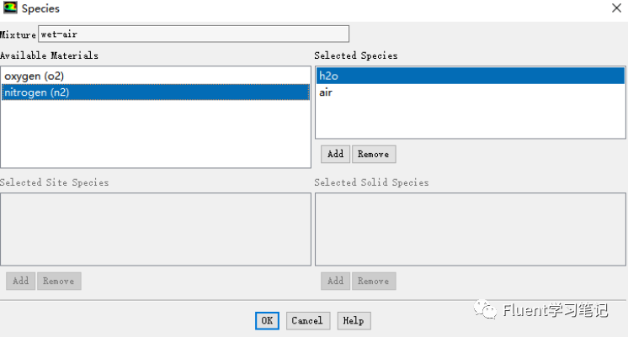Image resolution: width=628 pixels, height=337 pixels.
Task: Click Remove under Selected Solid Species
Action: (374, 281)
